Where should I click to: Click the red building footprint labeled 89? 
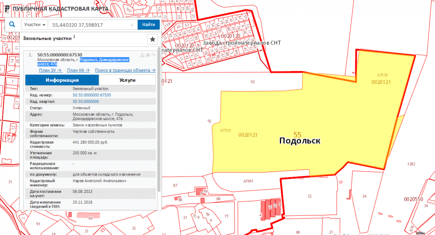[200, 191]
